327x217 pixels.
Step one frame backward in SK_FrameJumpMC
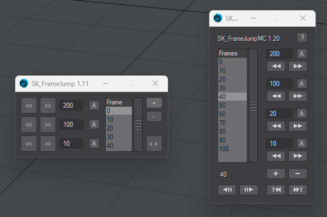coord(227,190)
